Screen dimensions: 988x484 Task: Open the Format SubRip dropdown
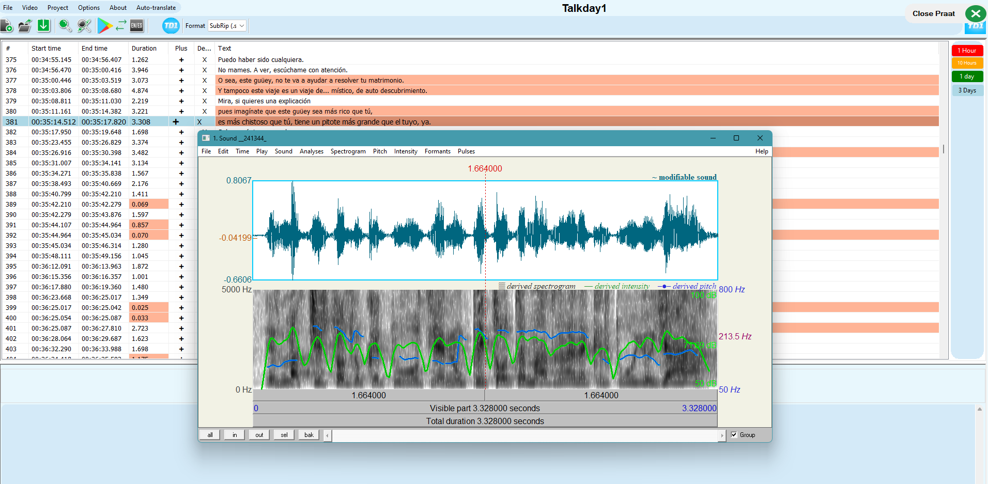(227, 26)
